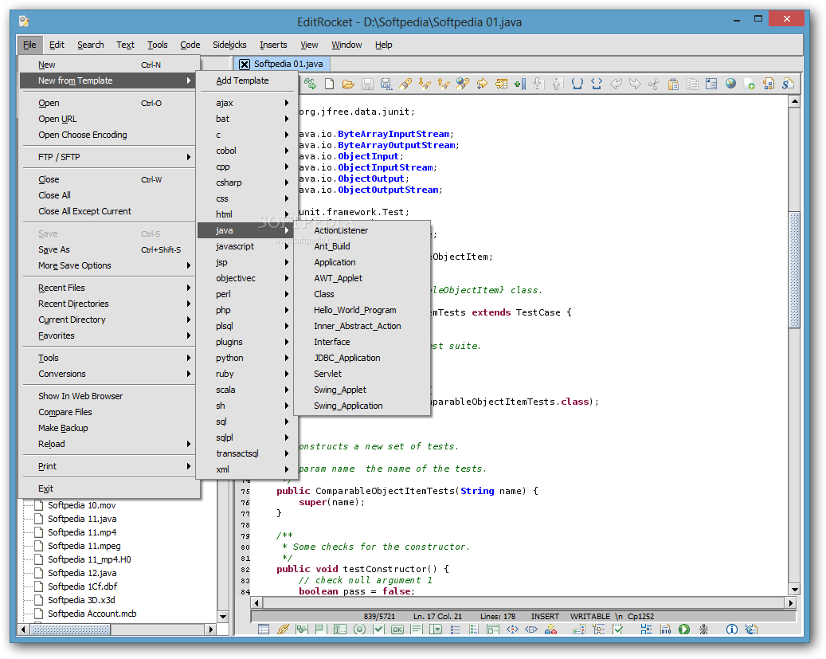Click the Go To Line arrow icon
This screenshot has width=826, height=659.
click(x=481, y=84)
